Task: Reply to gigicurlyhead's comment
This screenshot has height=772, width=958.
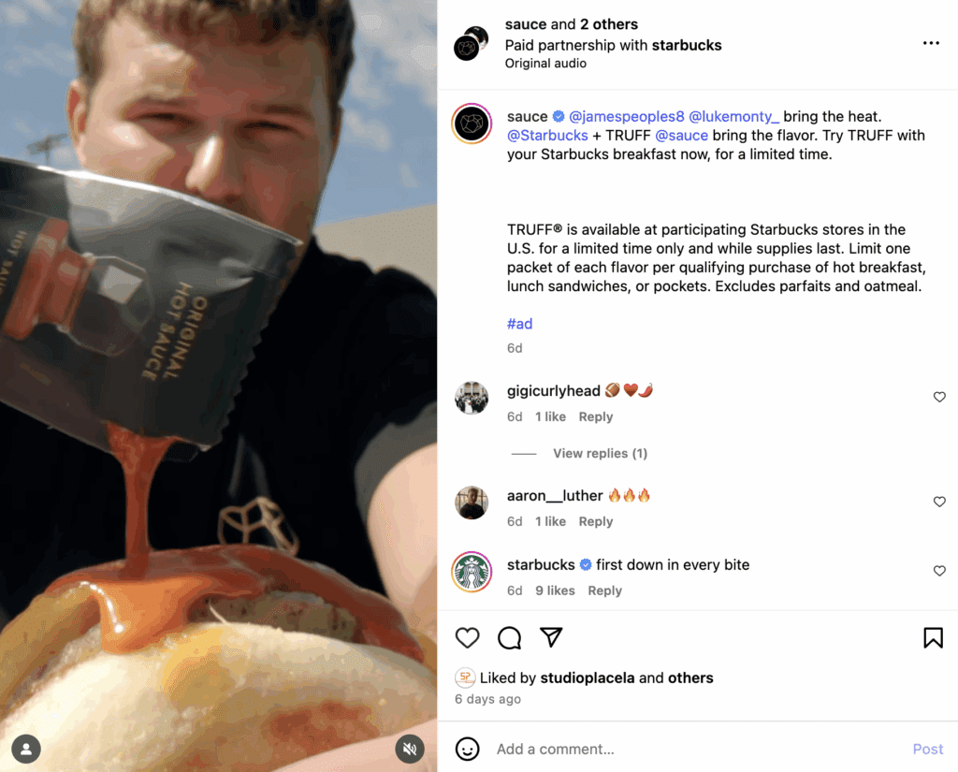Action: click(596, 416)
